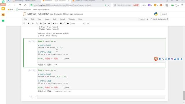
Task: Go forward with the browser forward arrow
Action: point(14,5)
